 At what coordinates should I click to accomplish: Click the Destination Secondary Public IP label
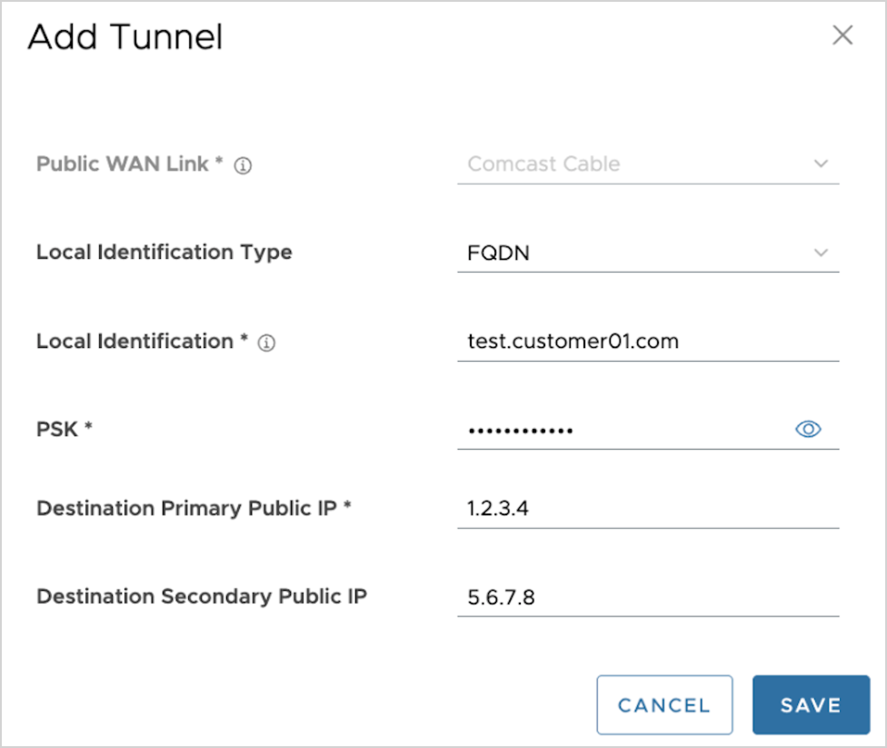(x=201, y=597)
